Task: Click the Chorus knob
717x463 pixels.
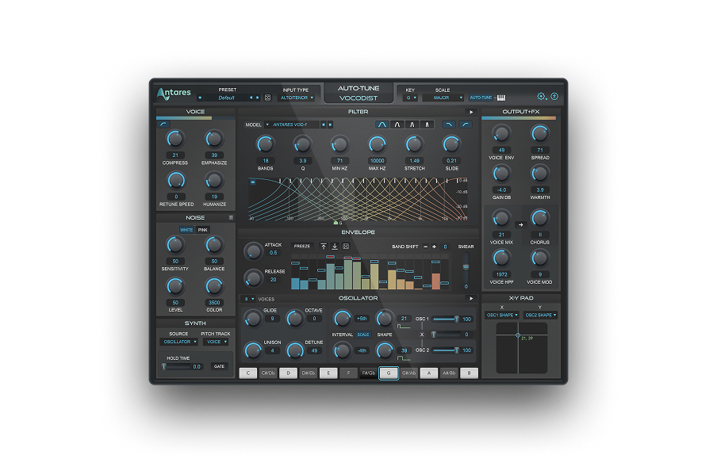Action: pyautogui.click(x=540, y=219)
